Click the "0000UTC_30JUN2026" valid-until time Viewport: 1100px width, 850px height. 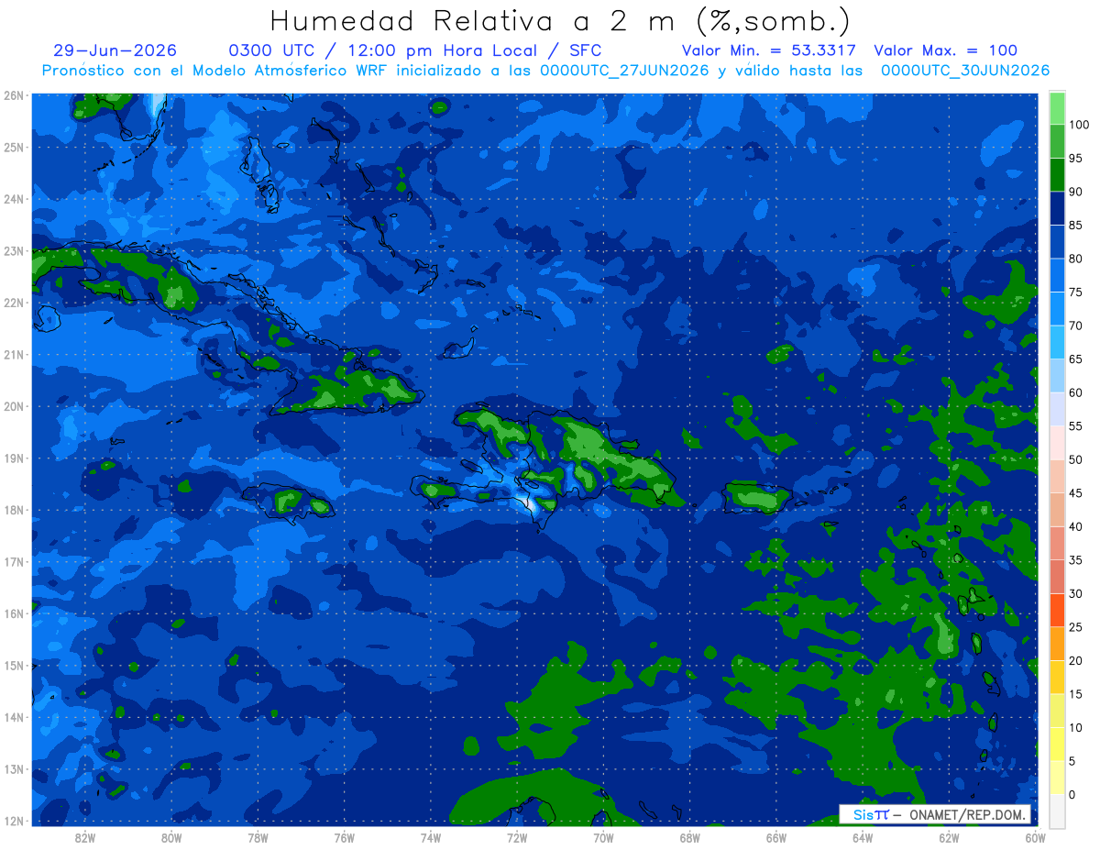click(965, 71)
